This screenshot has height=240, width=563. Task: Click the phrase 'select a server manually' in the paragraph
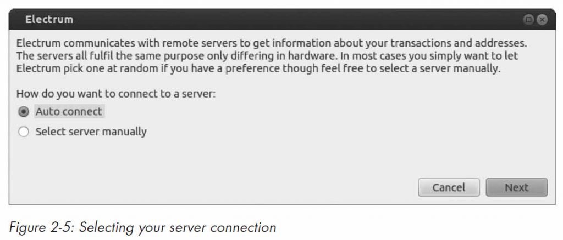(x=433, y=68)
